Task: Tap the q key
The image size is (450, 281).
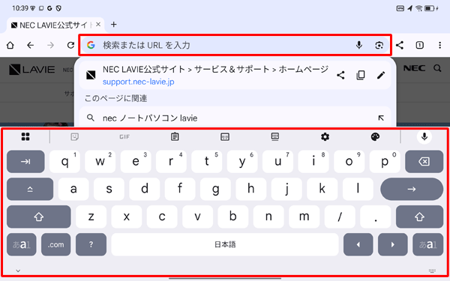Action: pos(64,162)
